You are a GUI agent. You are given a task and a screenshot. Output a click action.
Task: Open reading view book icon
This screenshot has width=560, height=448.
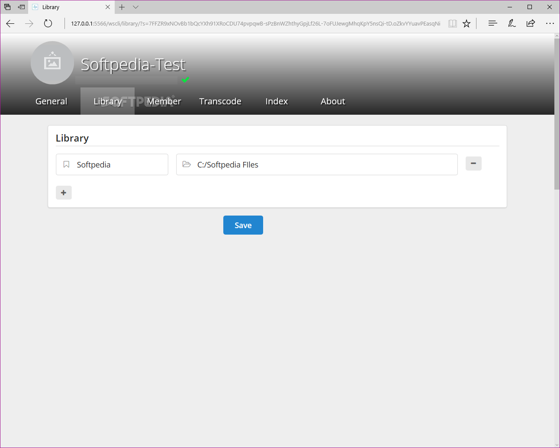(453, 23)
